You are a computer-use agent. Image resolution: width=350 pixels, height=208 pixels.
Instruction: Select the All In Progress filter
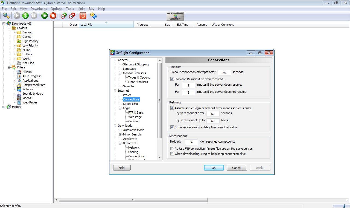(32, 76)
